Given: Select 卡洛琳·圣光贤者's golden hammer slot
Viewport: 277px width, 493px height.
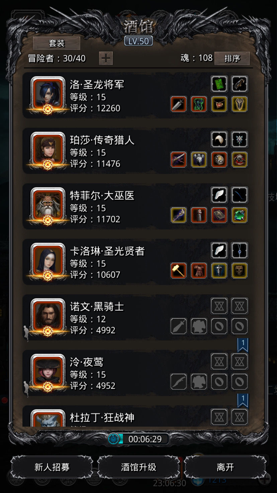Looking at the screenshot, I should pos(179,271).
